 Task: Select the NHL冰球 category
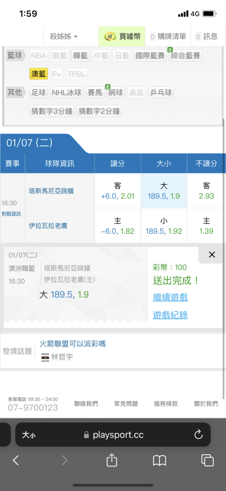[x=67, y=93]
